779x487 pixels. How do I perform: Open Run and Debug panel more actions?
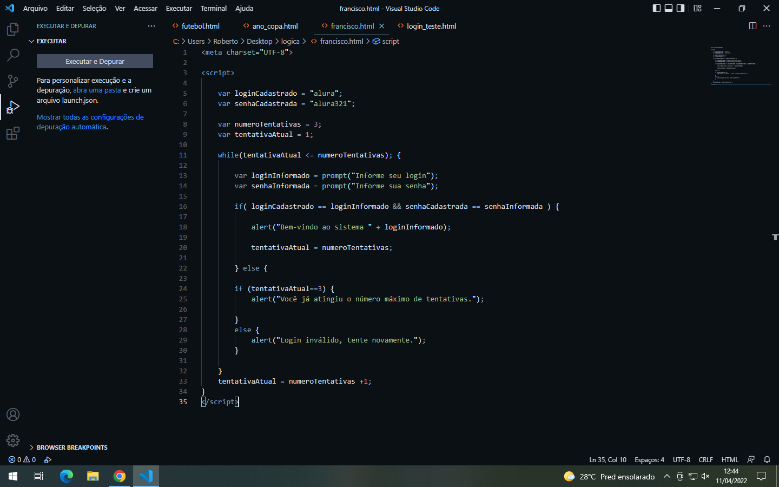point(151,26)
